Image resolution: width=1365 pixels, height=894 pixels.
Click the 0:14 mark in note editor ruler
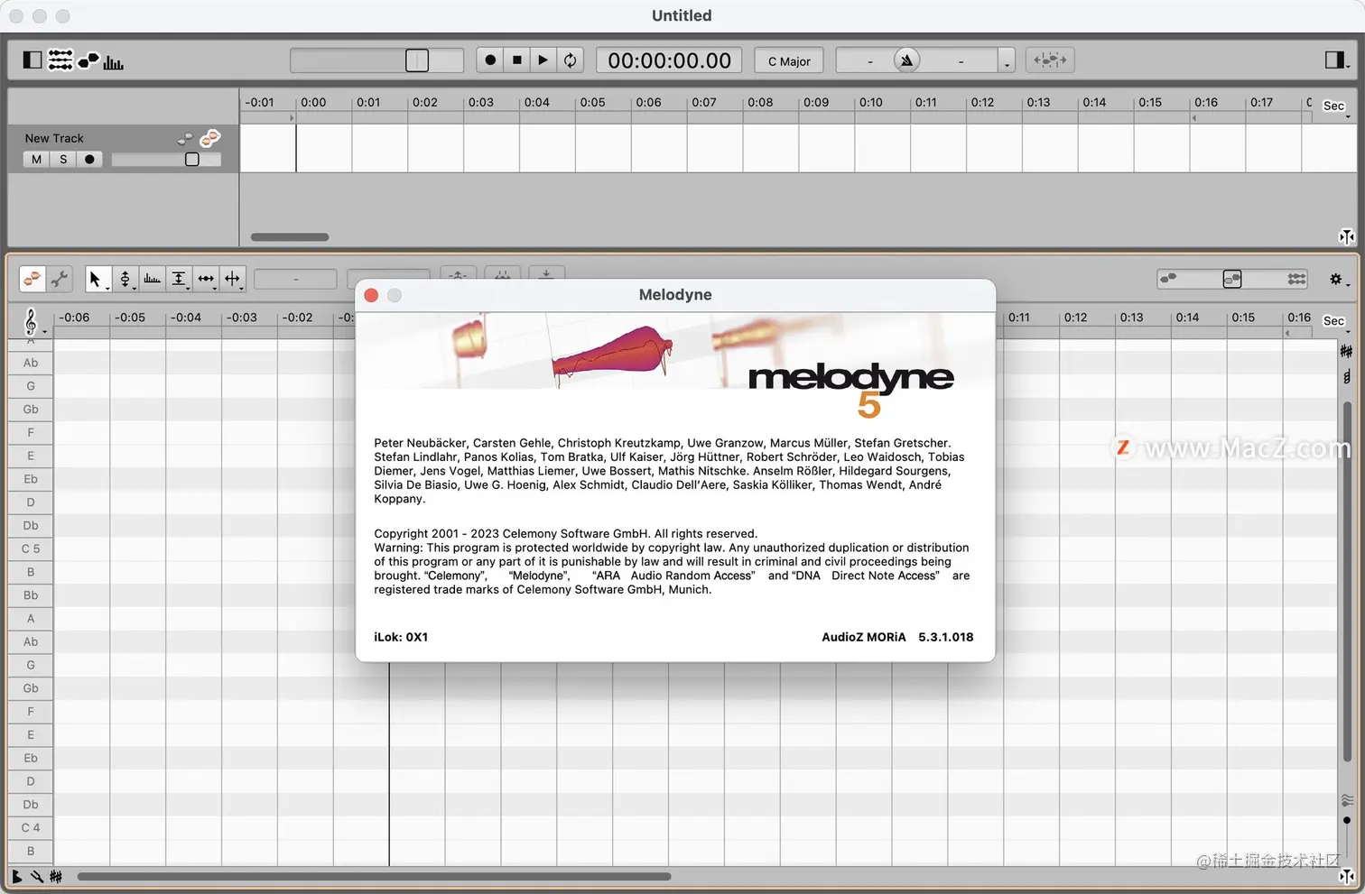pyautogui.click(x=1187, y=318)
